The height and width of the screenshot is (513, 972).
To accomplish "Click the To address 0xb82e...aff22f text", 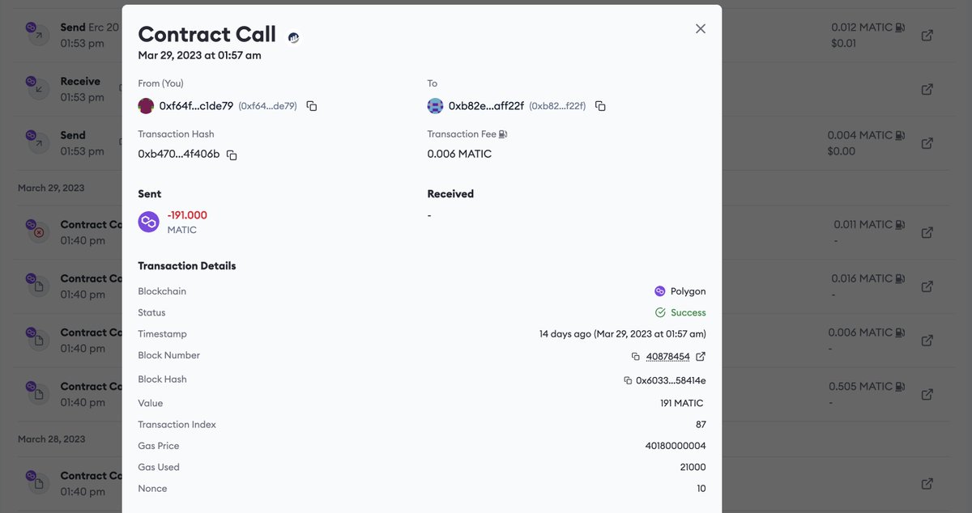I will (486, 106).
